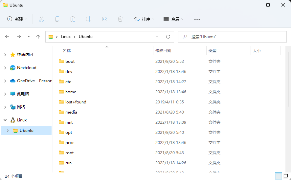The height and width of the screenshot is (180, 291).
Task: Select Ubuntu in the navigation pane
Action: [26, 131]
